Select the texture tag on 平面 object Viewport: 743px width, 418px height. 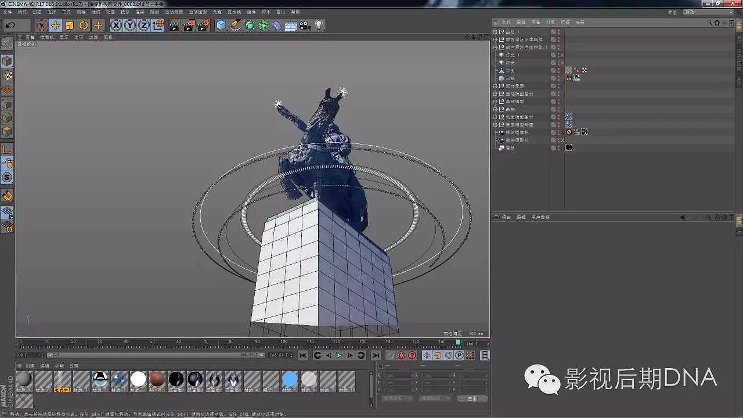569,70
